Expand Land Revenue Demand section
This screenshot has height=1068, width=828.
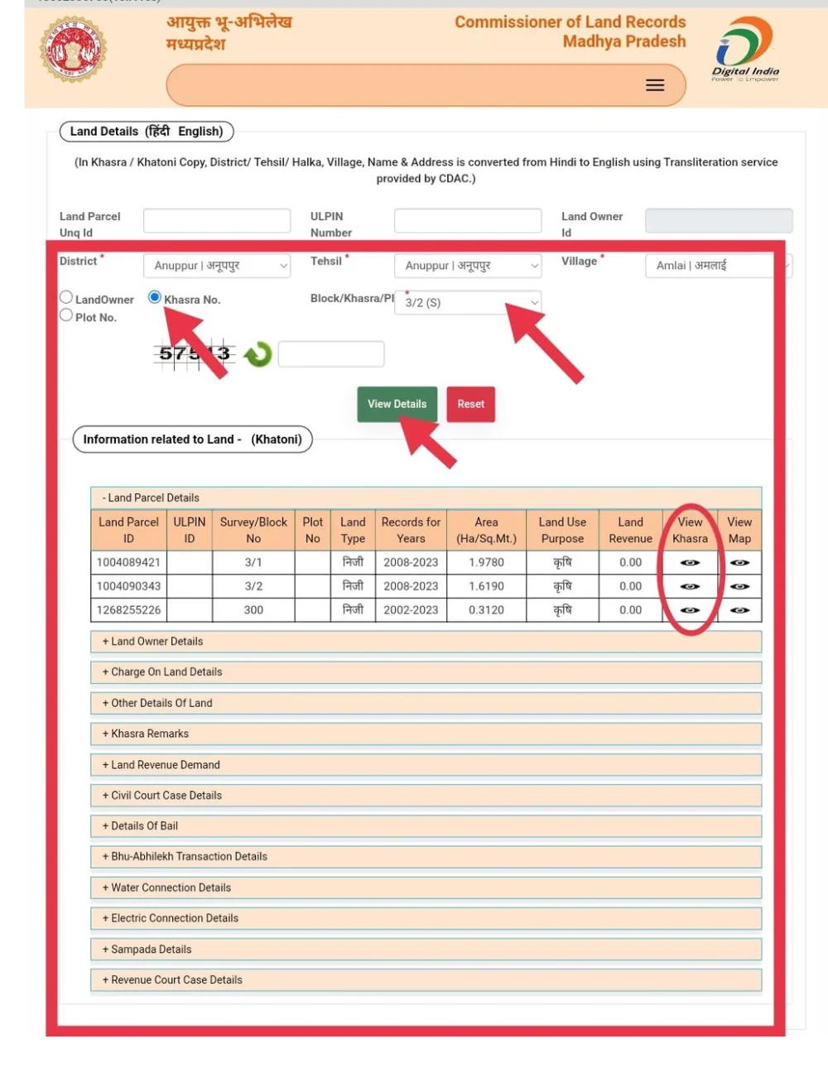[x=426, y=765]
